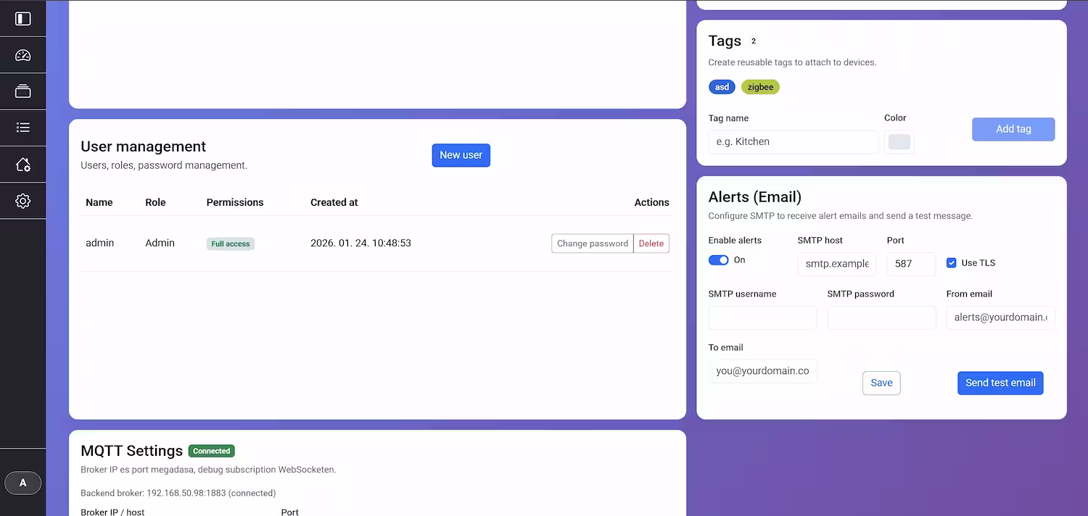The image size is (1088, 516).
Task: Click the Created at column header
Action: pyautogui.click(x=334, y=202)
